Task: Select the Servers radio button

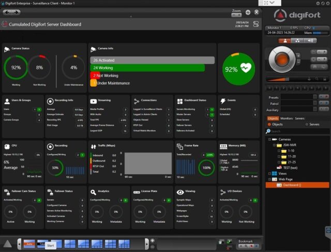Action: pos(307,124)
